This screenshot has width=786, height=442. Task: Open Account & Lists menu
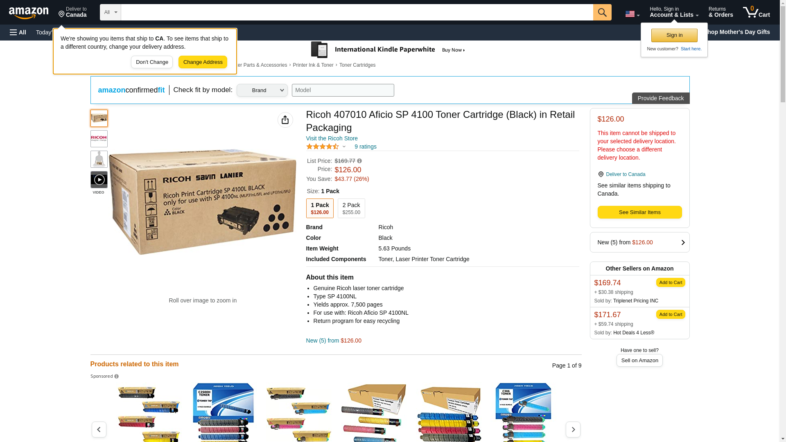(674, 12)
